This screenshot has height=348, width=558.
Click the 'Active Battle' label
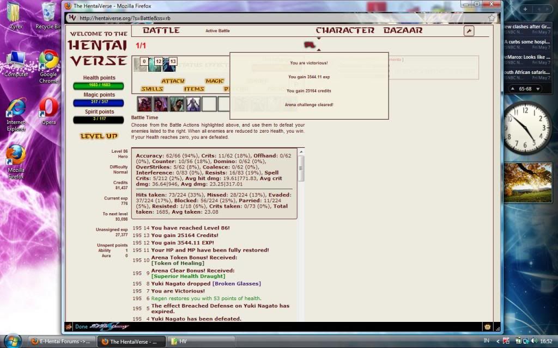tap(217, 31)
